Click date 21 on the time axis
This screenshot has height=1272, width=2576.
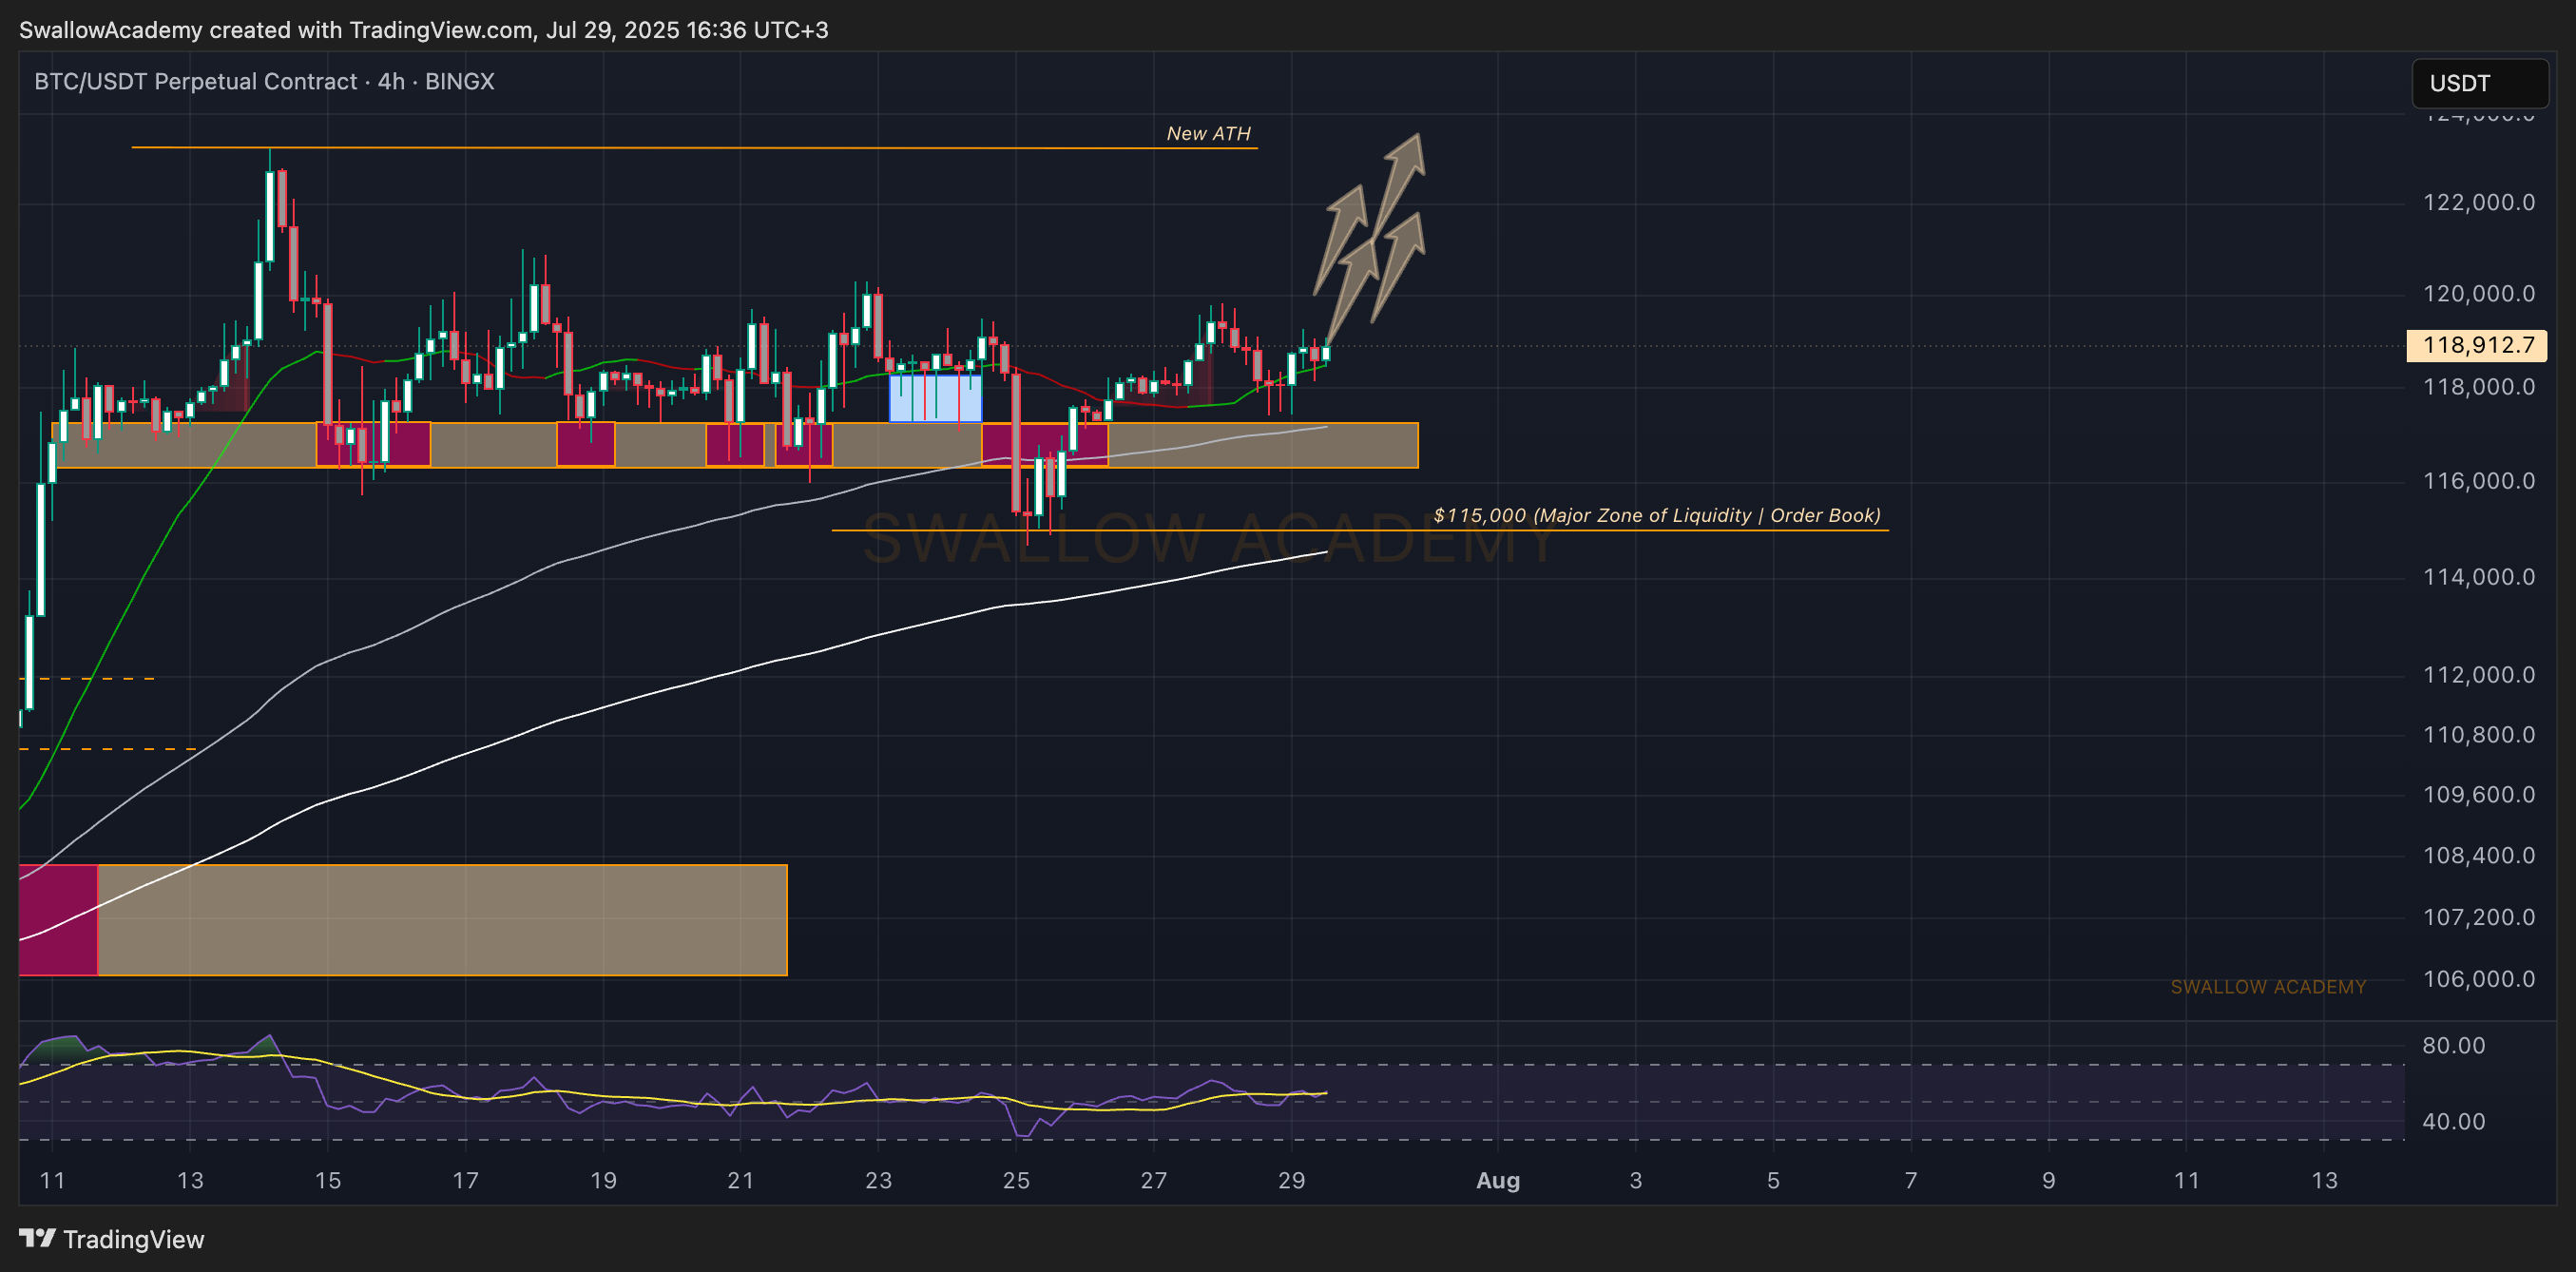(x=740, y=1181)
